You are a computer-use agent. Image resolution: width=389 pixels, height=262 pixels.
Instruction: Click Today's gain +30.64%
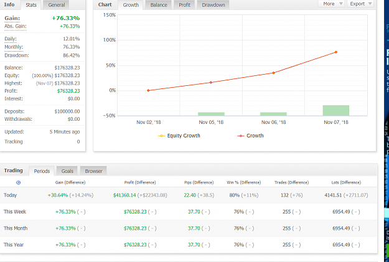58,195
